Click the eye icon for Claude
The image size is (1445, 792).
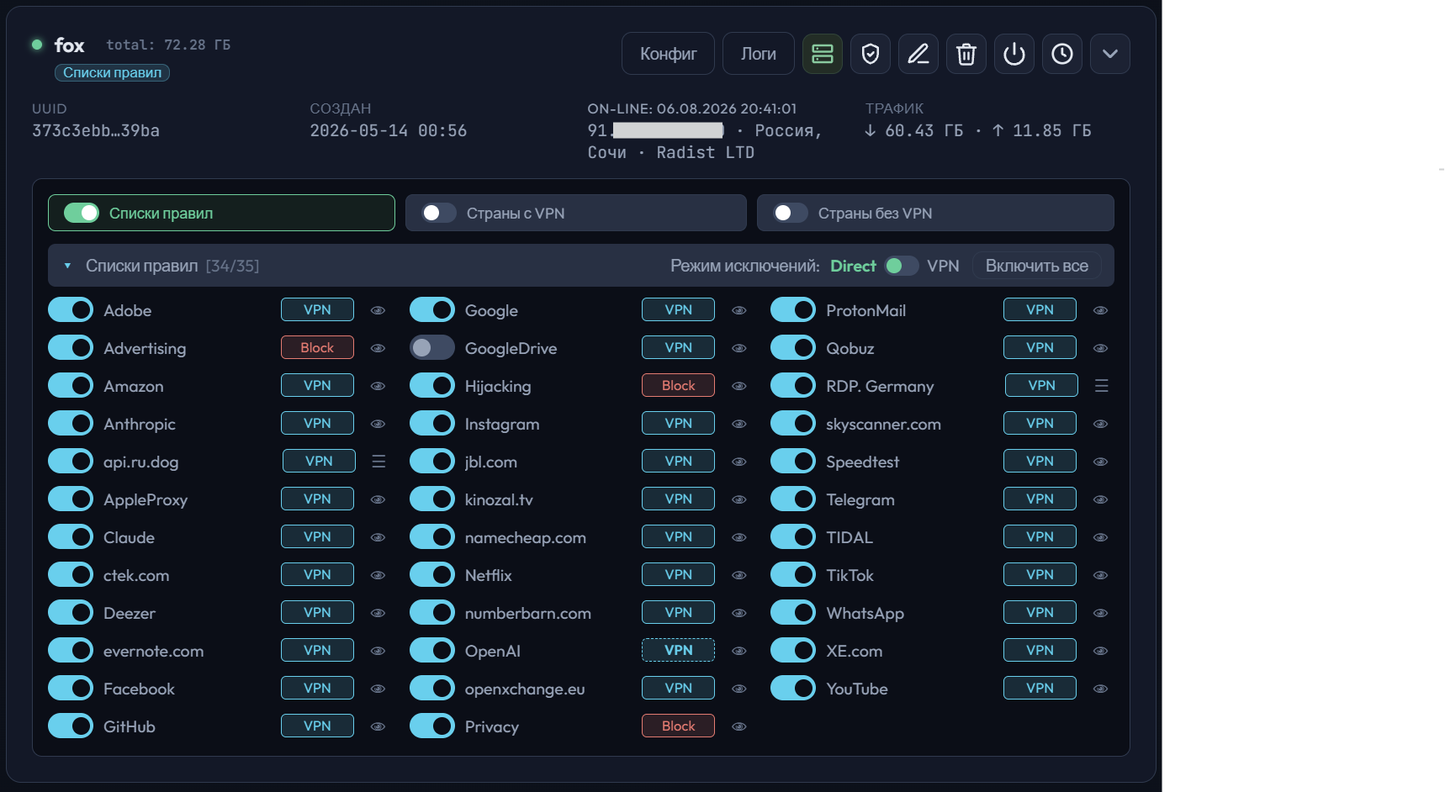click(378, 537)
